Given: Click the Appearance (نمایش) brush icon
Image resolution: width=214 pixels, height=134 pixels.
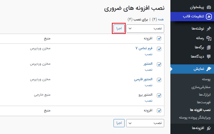Looking at the screenshot, I should (x=209, y=69).
